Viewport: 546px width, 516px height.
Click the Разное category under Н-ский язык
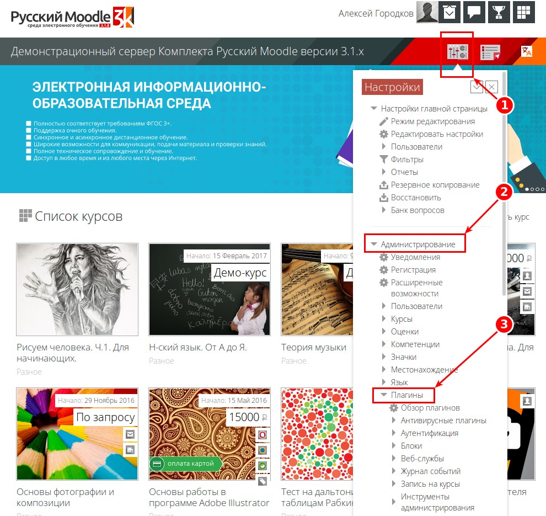point(161,361)
